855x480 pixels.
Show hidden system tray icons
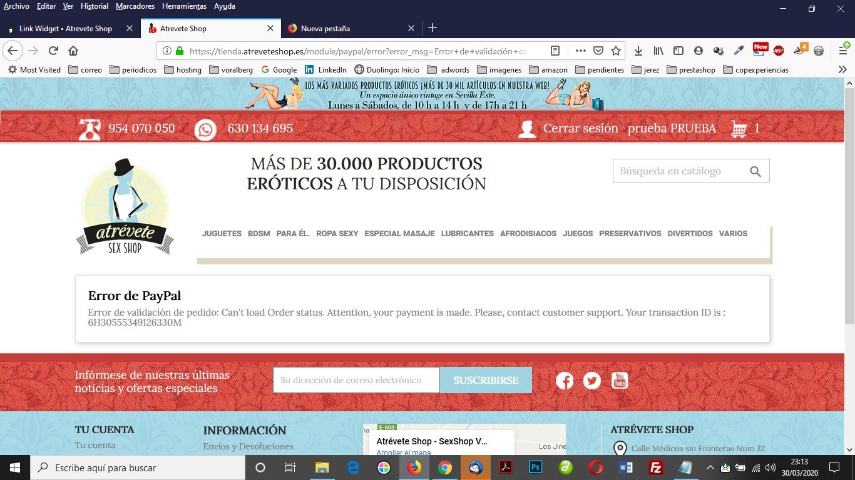point(710,467)
